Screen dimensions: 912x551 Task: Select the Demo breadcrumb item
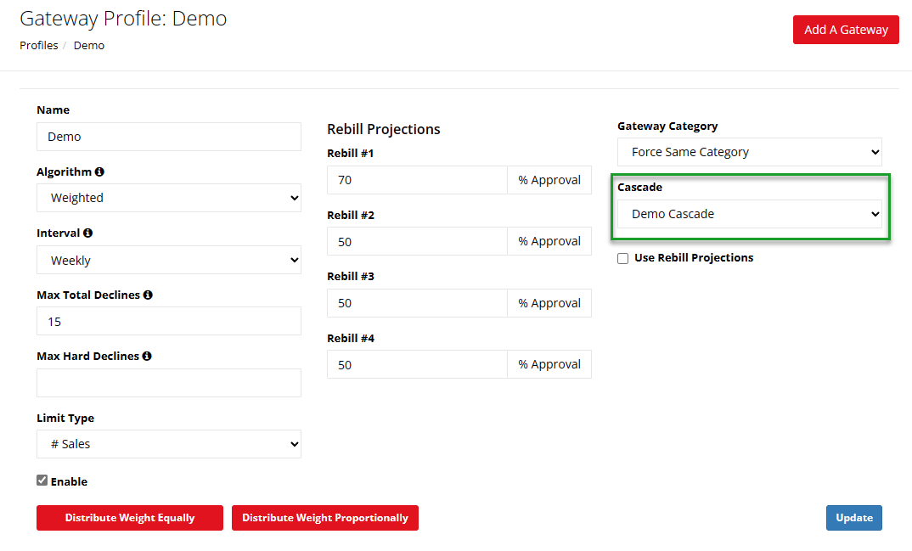pos(89,46)
